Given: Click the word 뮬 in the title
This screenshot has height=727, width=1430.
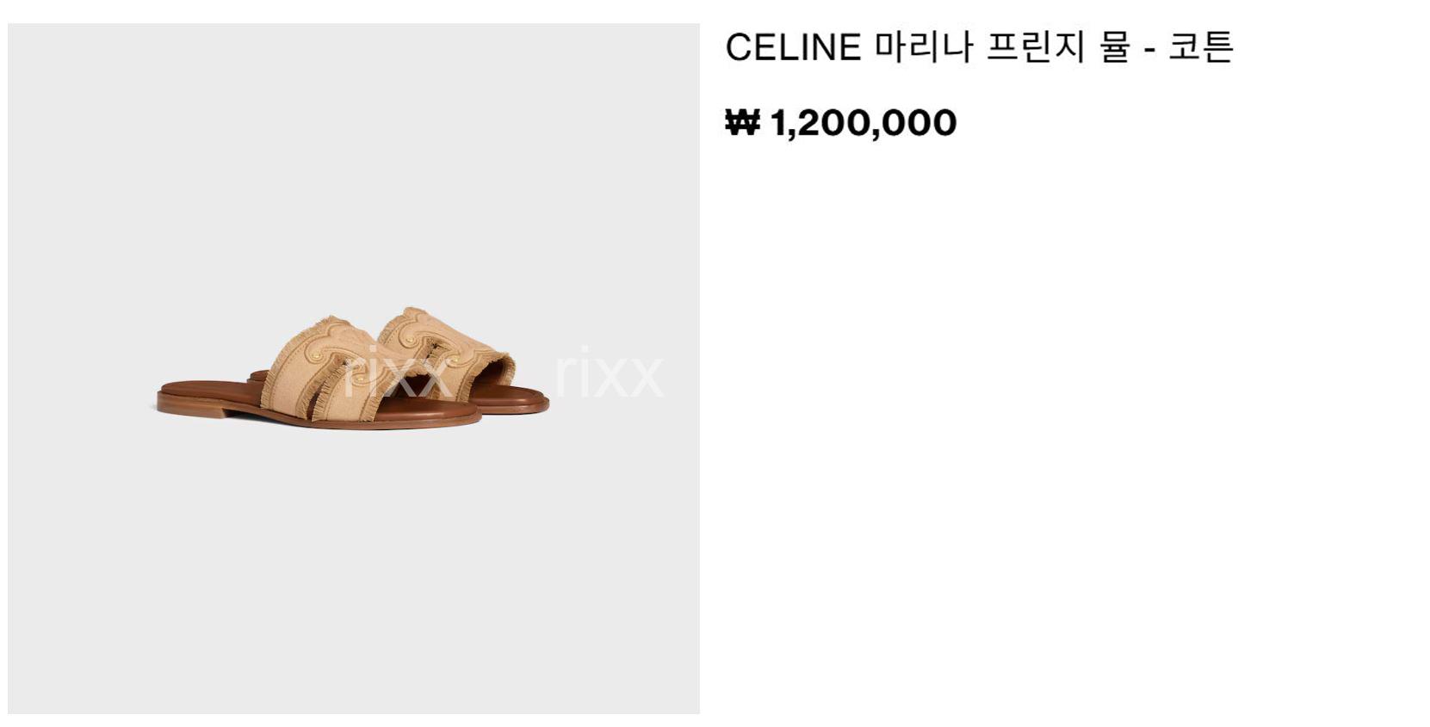Looking at the screenshot, I should (1113, 46).
